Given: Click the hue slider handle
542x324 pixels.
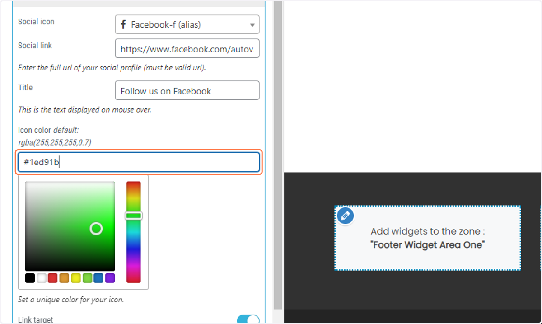Looking at the screenshot, I should tap(134, 216).
